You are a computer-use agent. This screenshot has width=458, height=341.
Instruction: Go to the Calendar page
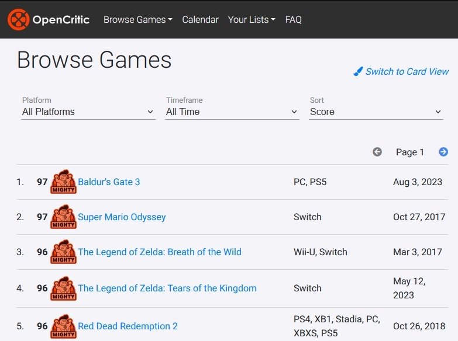pyautogui.click(x=200, y=19)
